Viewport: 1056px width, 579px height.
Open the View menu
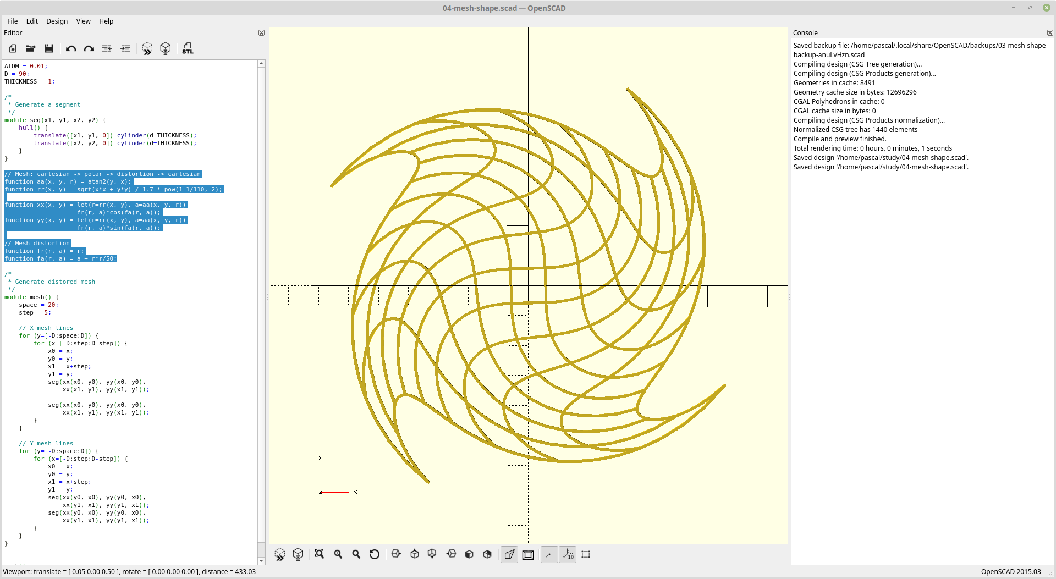pos(83,21)
